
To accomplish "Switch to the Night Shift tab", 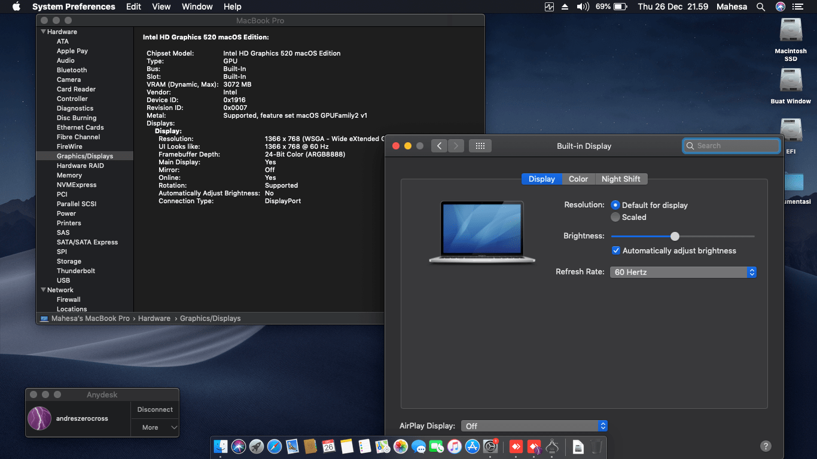I will pyautogui.click(x=621, y=179).
